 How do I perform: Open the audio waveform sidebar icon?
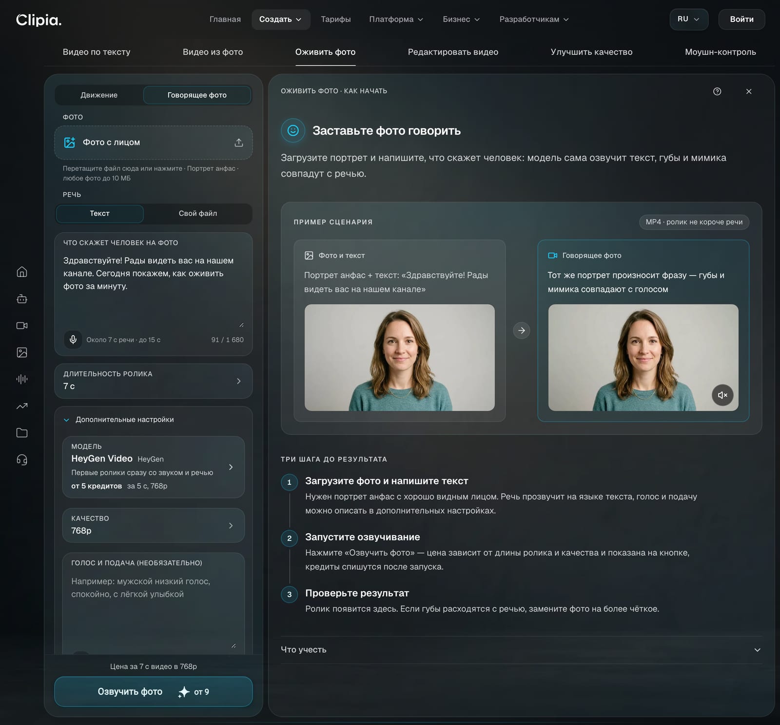[x=22, y=379]
